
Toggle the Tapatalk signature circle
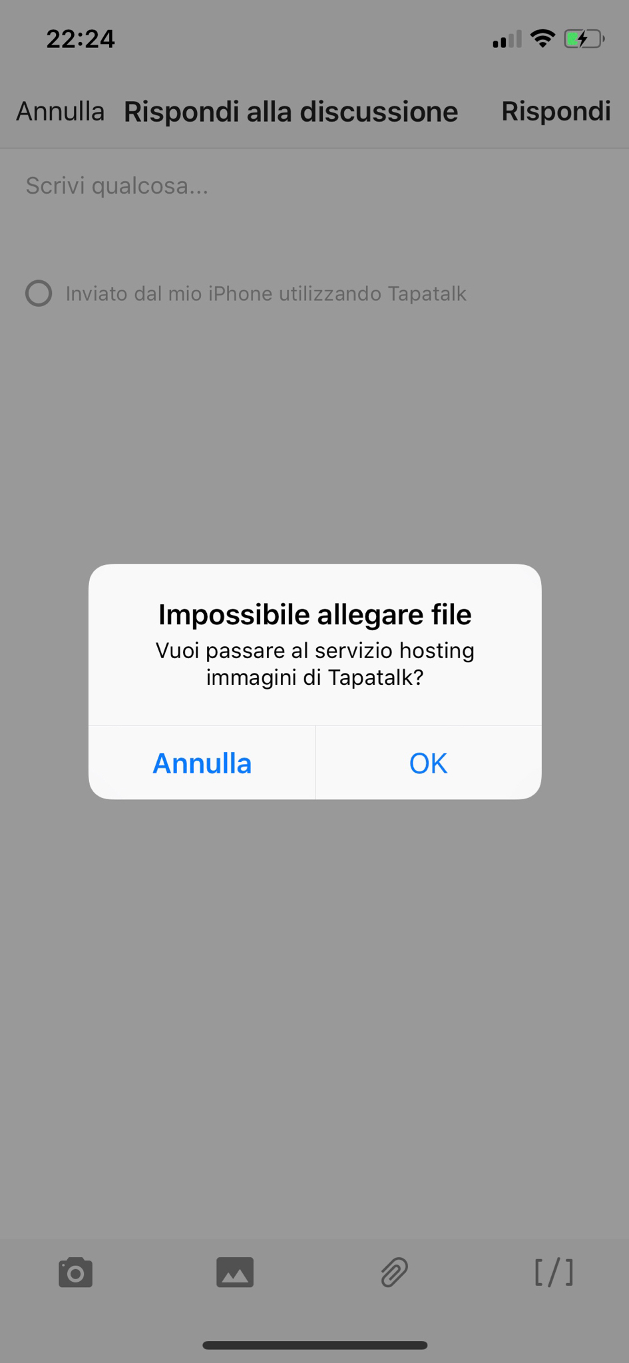coord(39,293)
